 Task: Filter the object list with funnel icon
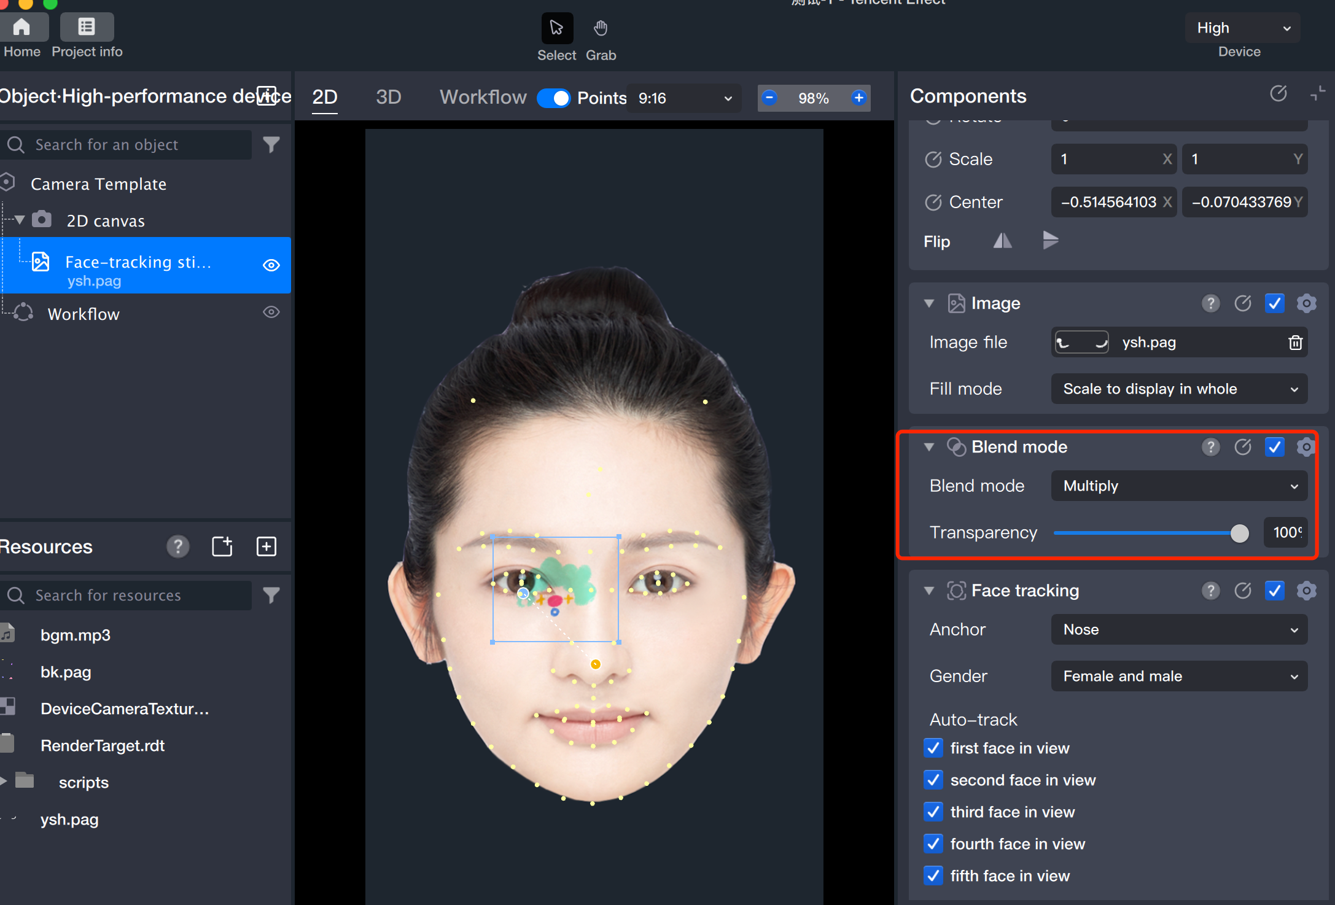[x=271, y=145]
